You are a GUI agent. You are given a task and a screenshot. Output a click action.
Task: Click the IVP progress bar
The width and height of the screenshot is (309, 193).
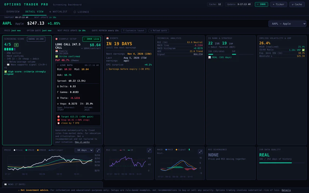click(242, 54)
